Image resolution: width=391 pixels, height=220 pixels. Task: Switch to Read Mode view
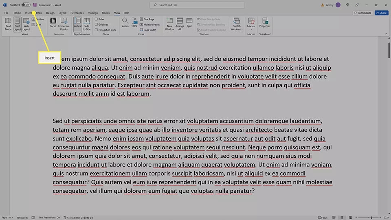[8, 24]
